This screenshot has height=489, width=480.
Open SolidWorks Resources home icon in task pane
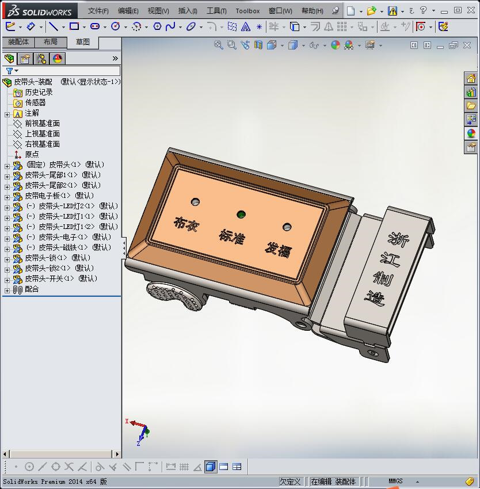[471, 79]
